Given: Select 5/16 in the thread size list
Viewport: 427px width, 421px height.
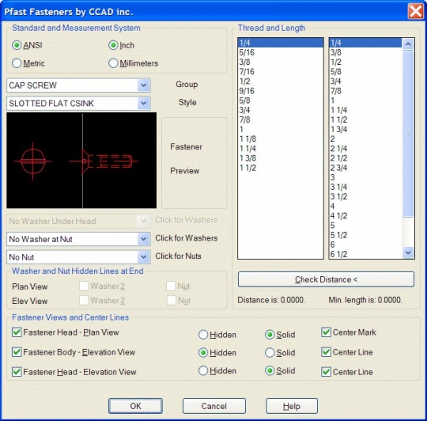Looking at the screenshot, I should pos(281,52).
